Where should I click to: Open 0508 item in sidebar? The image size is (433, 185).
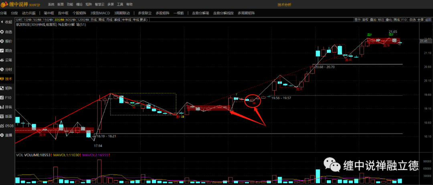[x=7, y=126]
